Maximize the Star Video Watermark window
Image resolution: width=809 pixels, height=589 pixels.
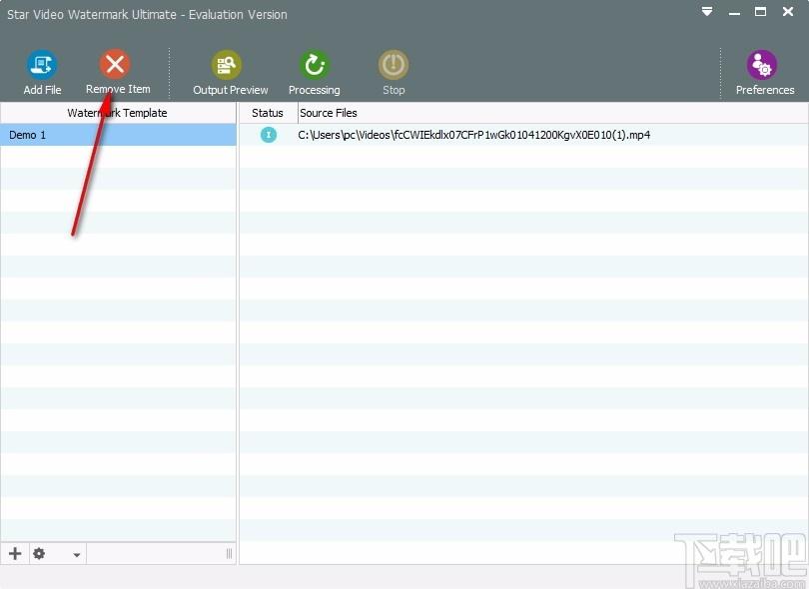pos(760,11)
